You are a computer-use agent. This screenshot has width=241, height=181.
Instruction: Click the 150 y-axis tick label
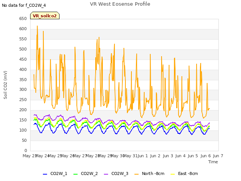[x=23, y=120]
